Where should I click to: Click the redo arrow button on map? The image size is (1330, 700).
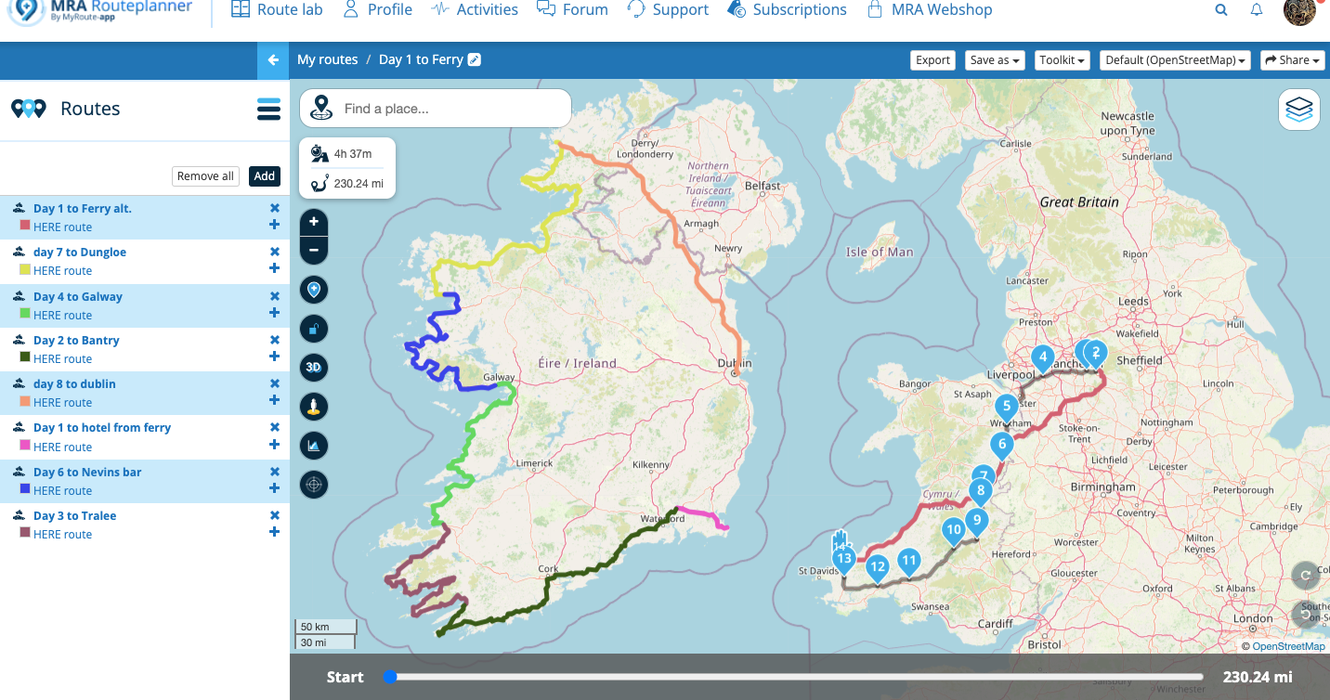(x=1306, y=576)
